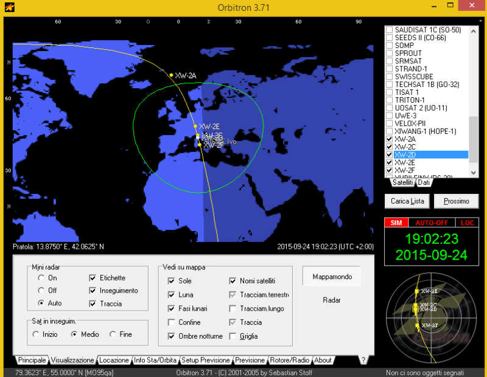Click the 19:02:23 clock display
487x377 pixels.
[x=432, y=239]
